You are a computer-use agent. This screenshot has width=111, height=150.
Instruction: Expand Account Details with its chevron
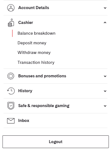point(105,8)
